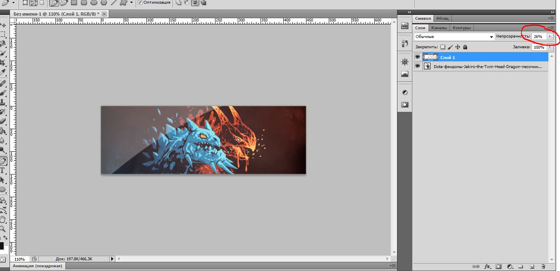The height and width of the screenshot is (271, 560).
Task: Toggle lock all padlock icon
Action: tap(465, 47)
